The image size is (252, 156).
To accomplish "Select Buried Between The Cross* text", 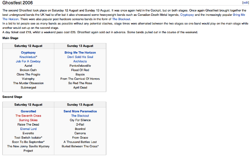I will [80, 146].
